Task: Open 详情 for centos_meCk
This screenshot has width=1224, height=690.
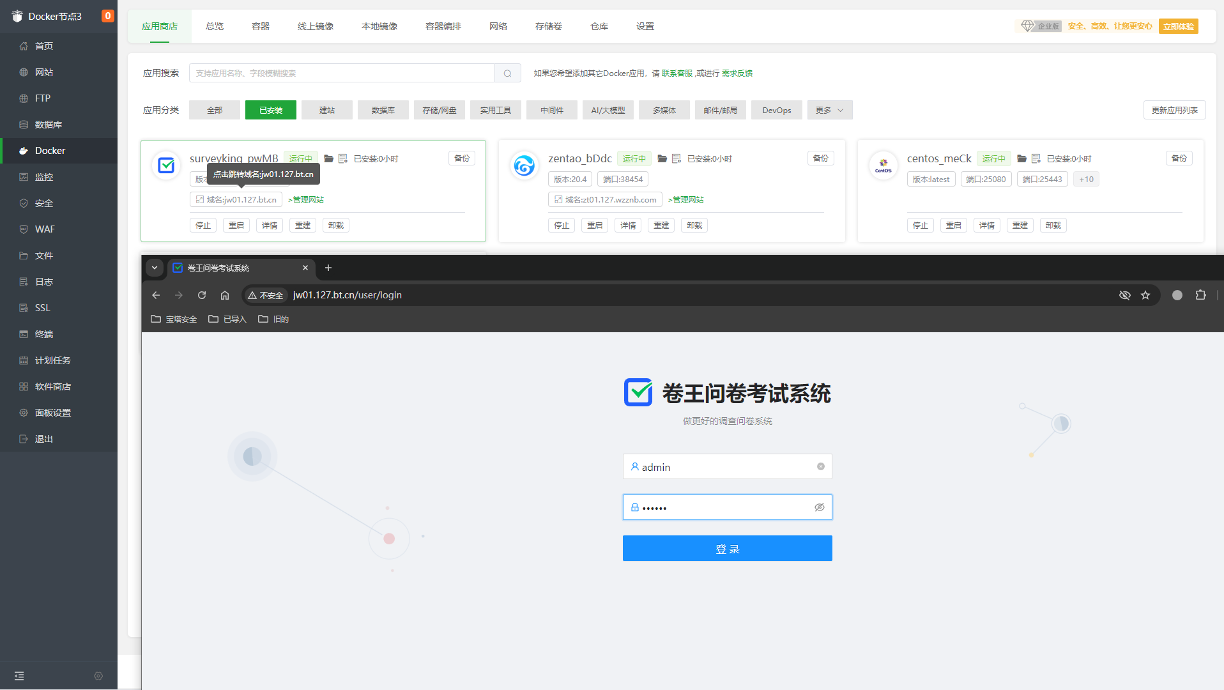Action: click(x=987, y=226)
